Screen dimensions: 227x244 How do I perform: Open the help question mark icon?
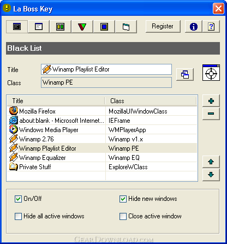[211, 27]
